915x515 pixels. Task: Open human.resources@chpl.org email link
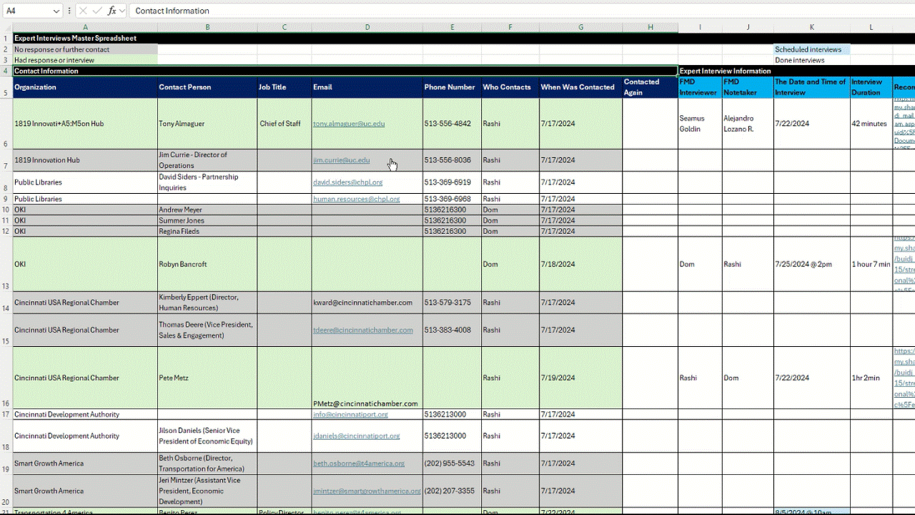pyautogui.click(x=356, y=199)
